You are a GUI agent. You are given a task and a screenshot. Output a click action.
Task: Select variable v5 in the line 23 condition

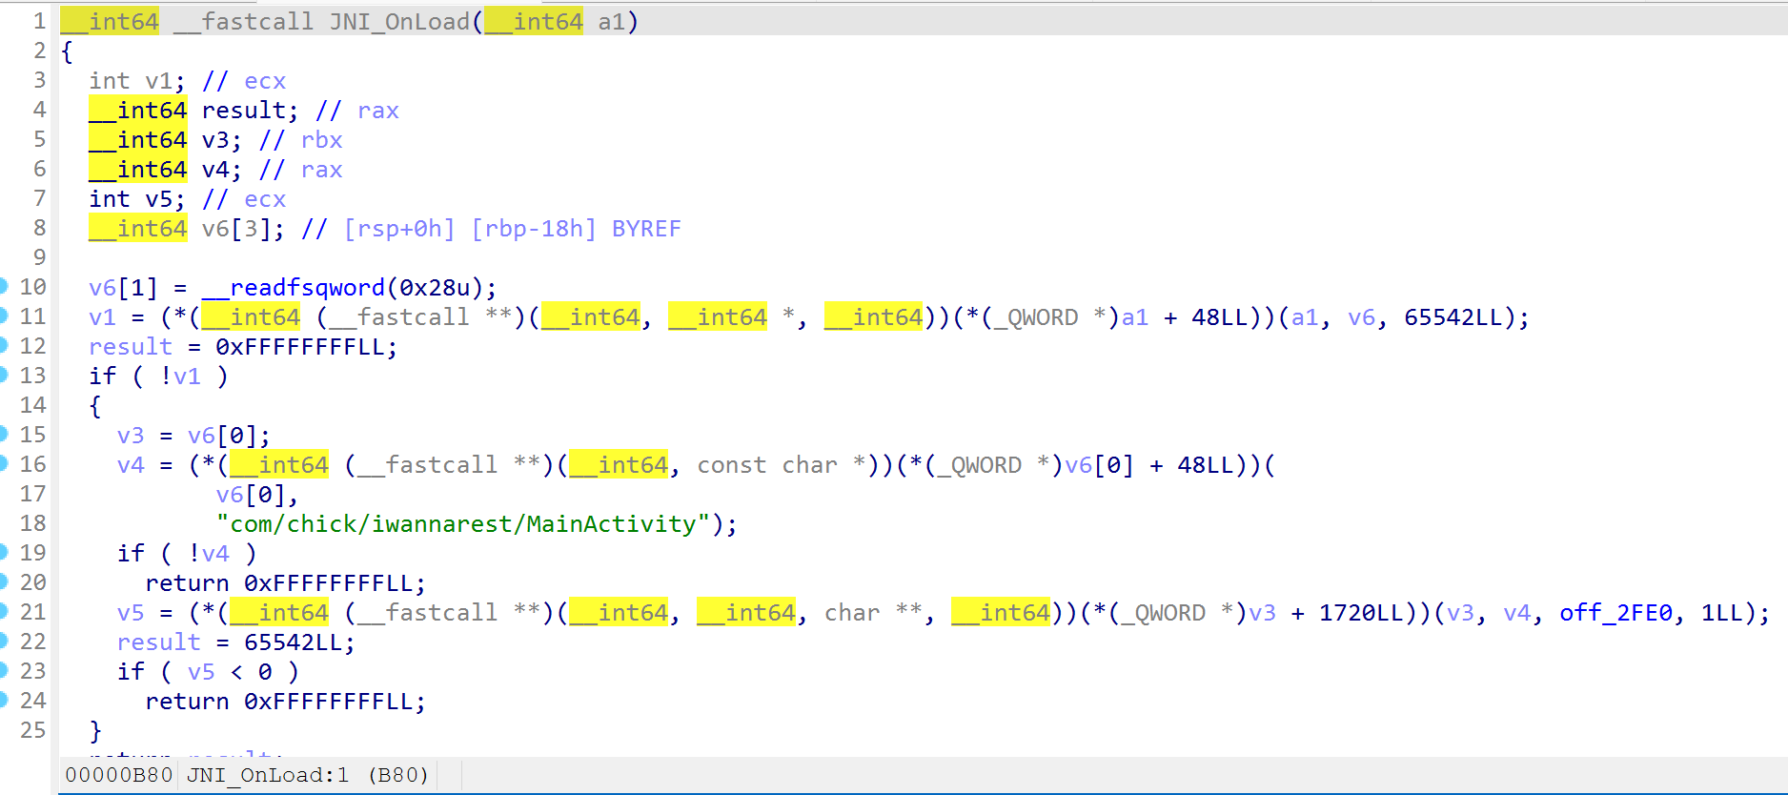click(201, 672)
